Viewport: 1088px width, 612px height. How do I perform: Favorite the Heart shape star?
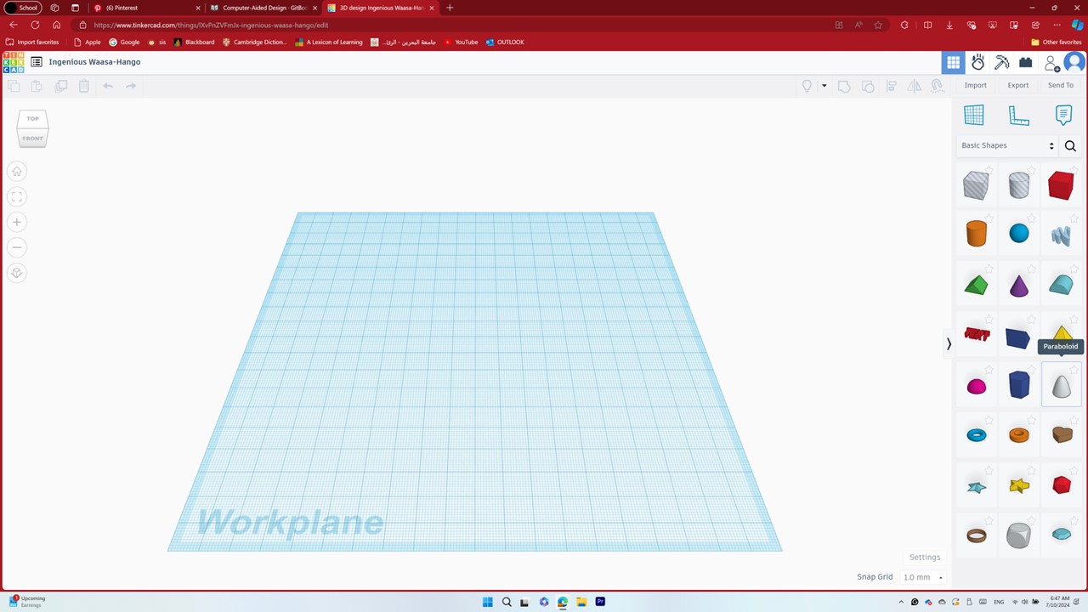tap(1074, 420)
